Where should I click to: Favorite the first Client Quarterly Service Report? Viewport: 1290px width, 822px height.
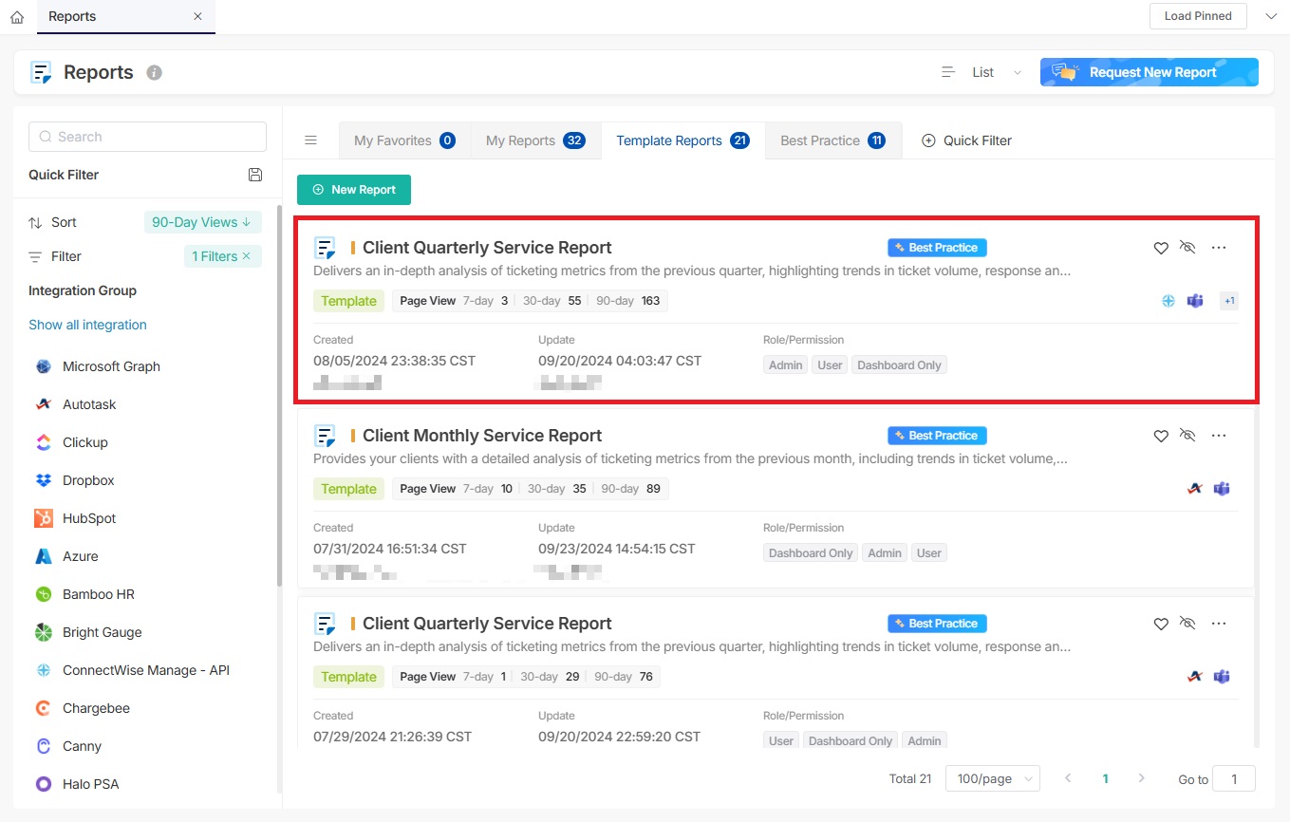click(1160, 248)
